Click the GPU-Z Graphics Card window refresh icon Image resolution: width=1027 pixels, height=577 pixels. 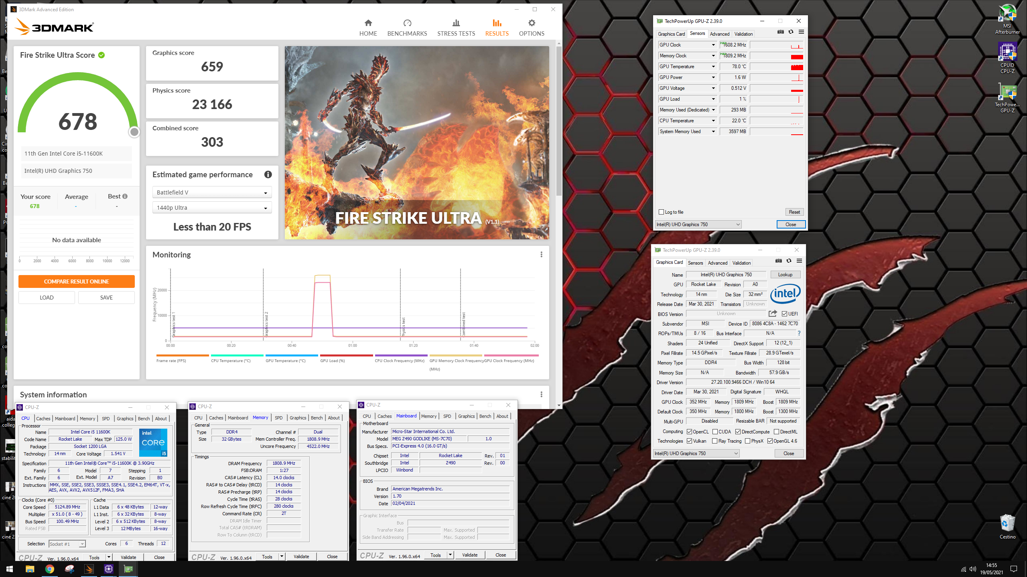pos(789,261)
